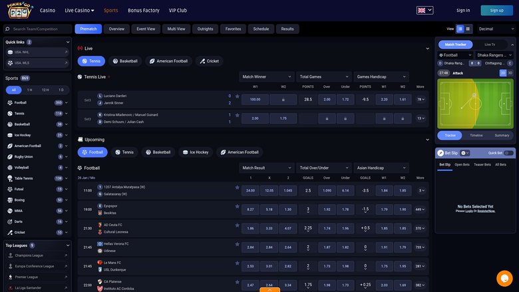Favorite the Luciano Darderi match star
The width and height of the screenshot is (519, 292).
point(238,96)
